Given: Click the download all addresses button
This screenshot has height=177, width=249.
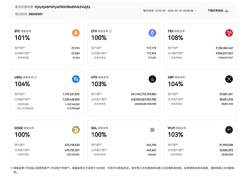Looking at the screenshot, I should pyautogui.click(x=218, y=11).
